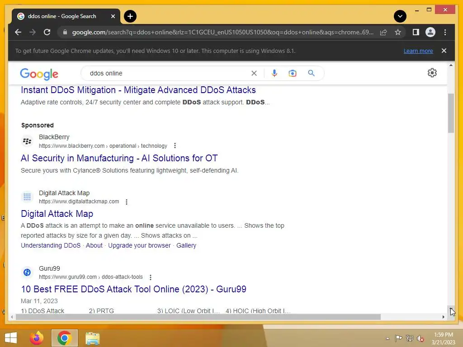
Task: Open File Explorer from the taskbar
Action: pos(92,338)
